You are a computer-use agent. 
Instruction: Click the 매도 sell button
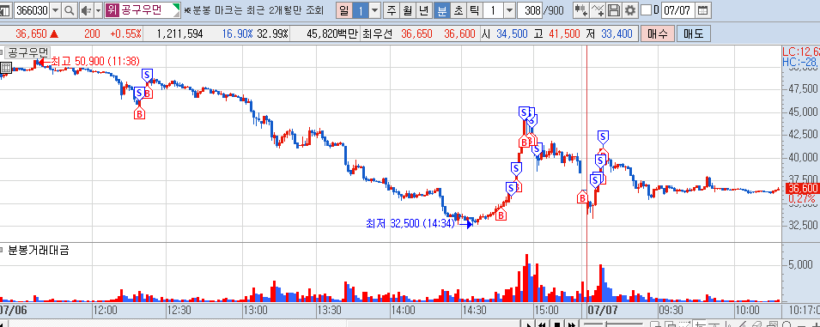[x=694, y=34]
